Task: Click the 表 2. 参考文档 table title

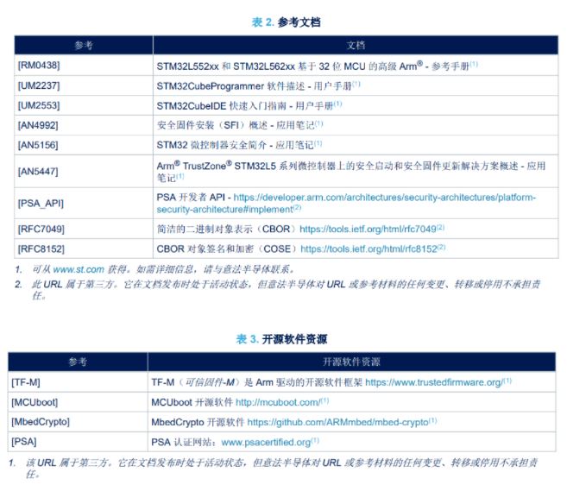Action: [286, 22]
